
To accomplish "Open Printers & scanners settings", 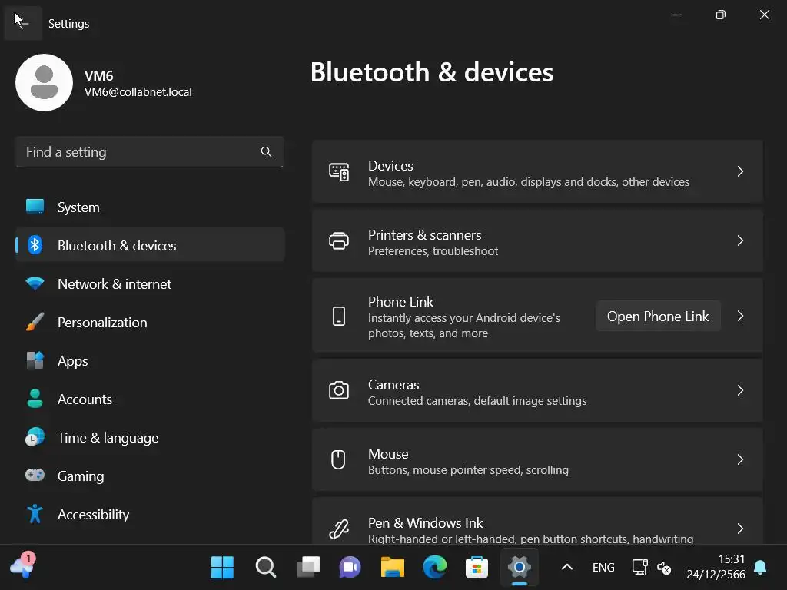I will pos(537,240).
